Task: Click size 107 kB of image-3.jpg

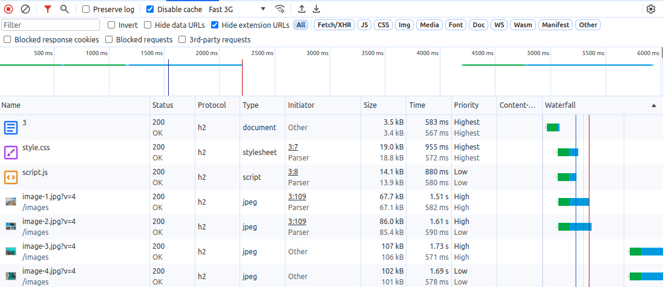Action: tap(393, 246)
